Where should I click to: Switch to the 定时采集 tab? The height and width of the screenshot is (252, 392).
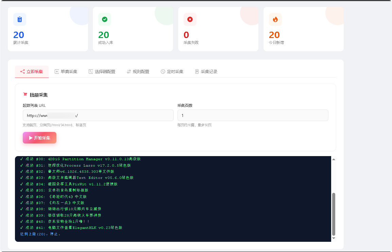pos(172,71)
